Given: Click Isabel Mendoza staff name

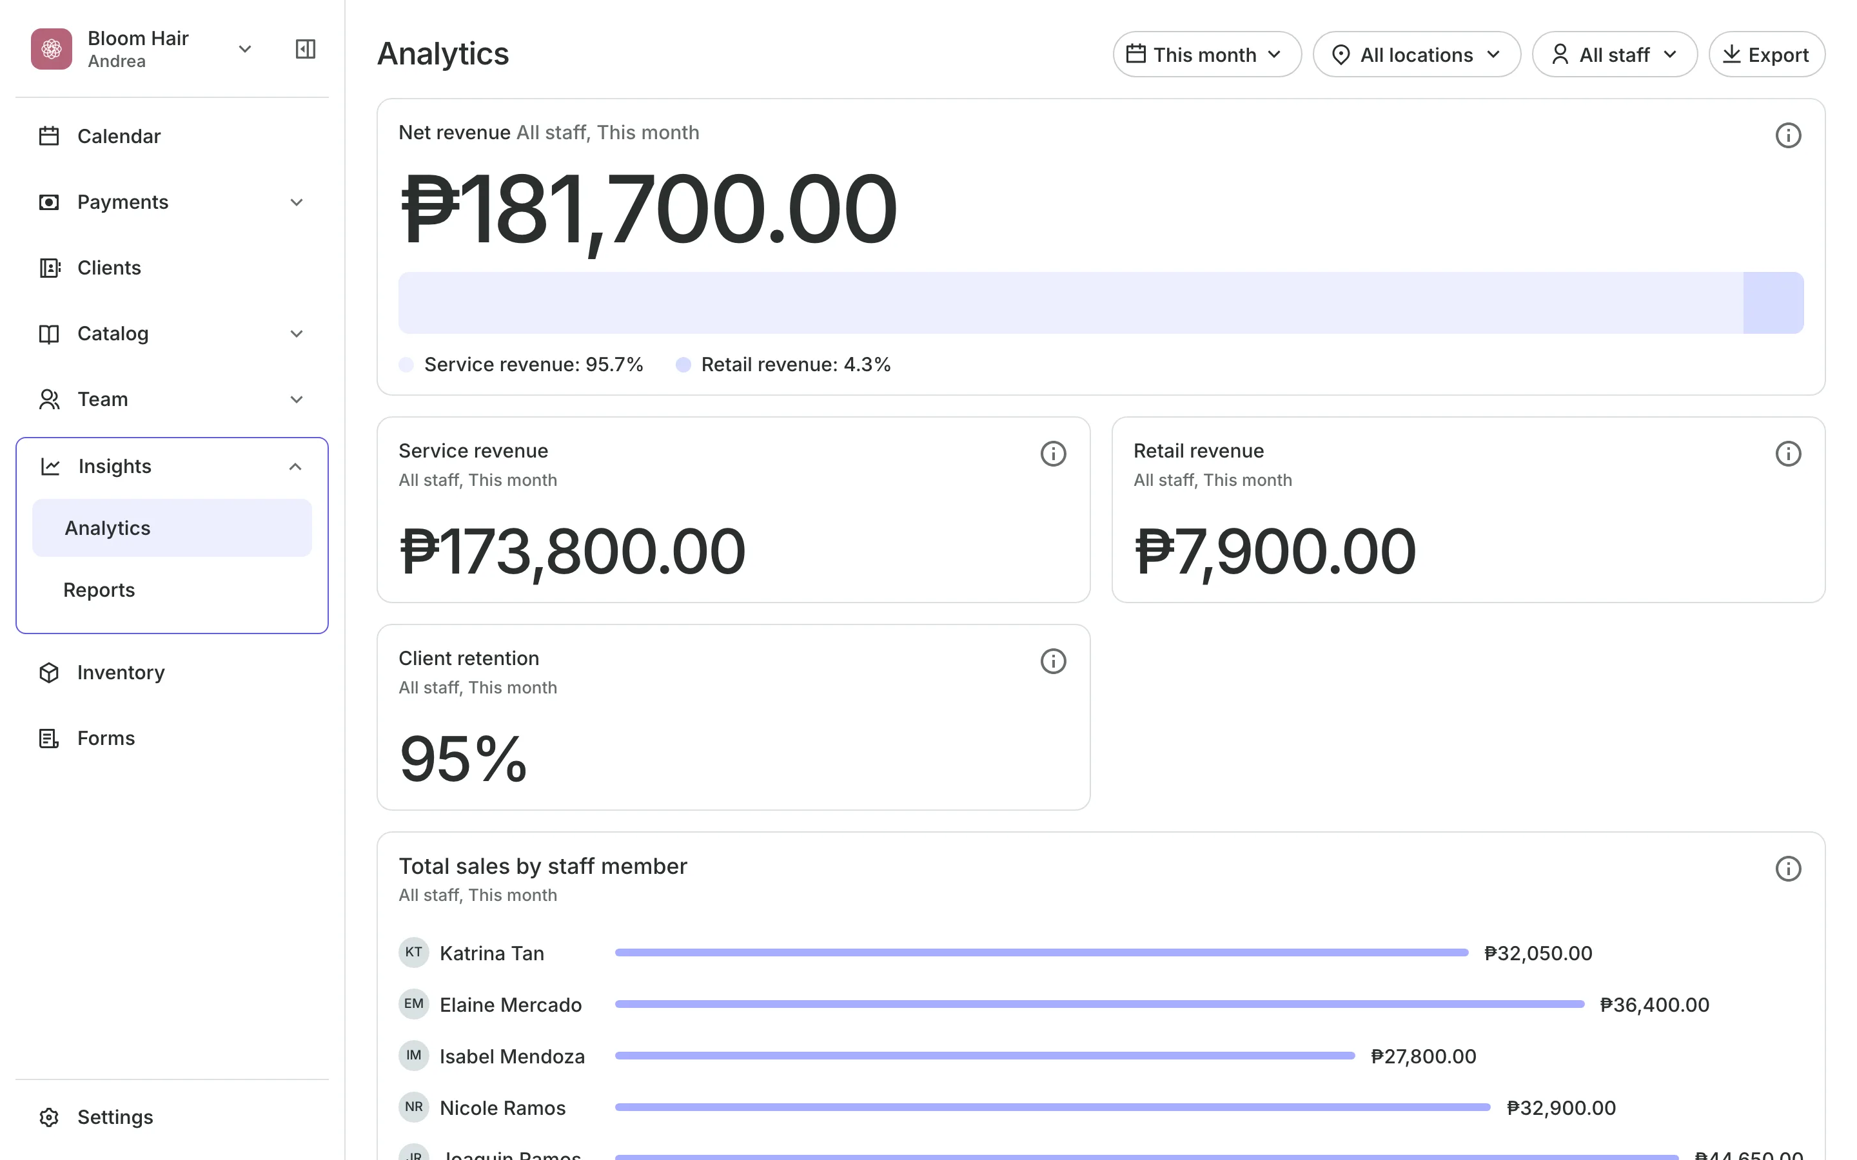Looking at the screenshot, I should coord(512,1056).
